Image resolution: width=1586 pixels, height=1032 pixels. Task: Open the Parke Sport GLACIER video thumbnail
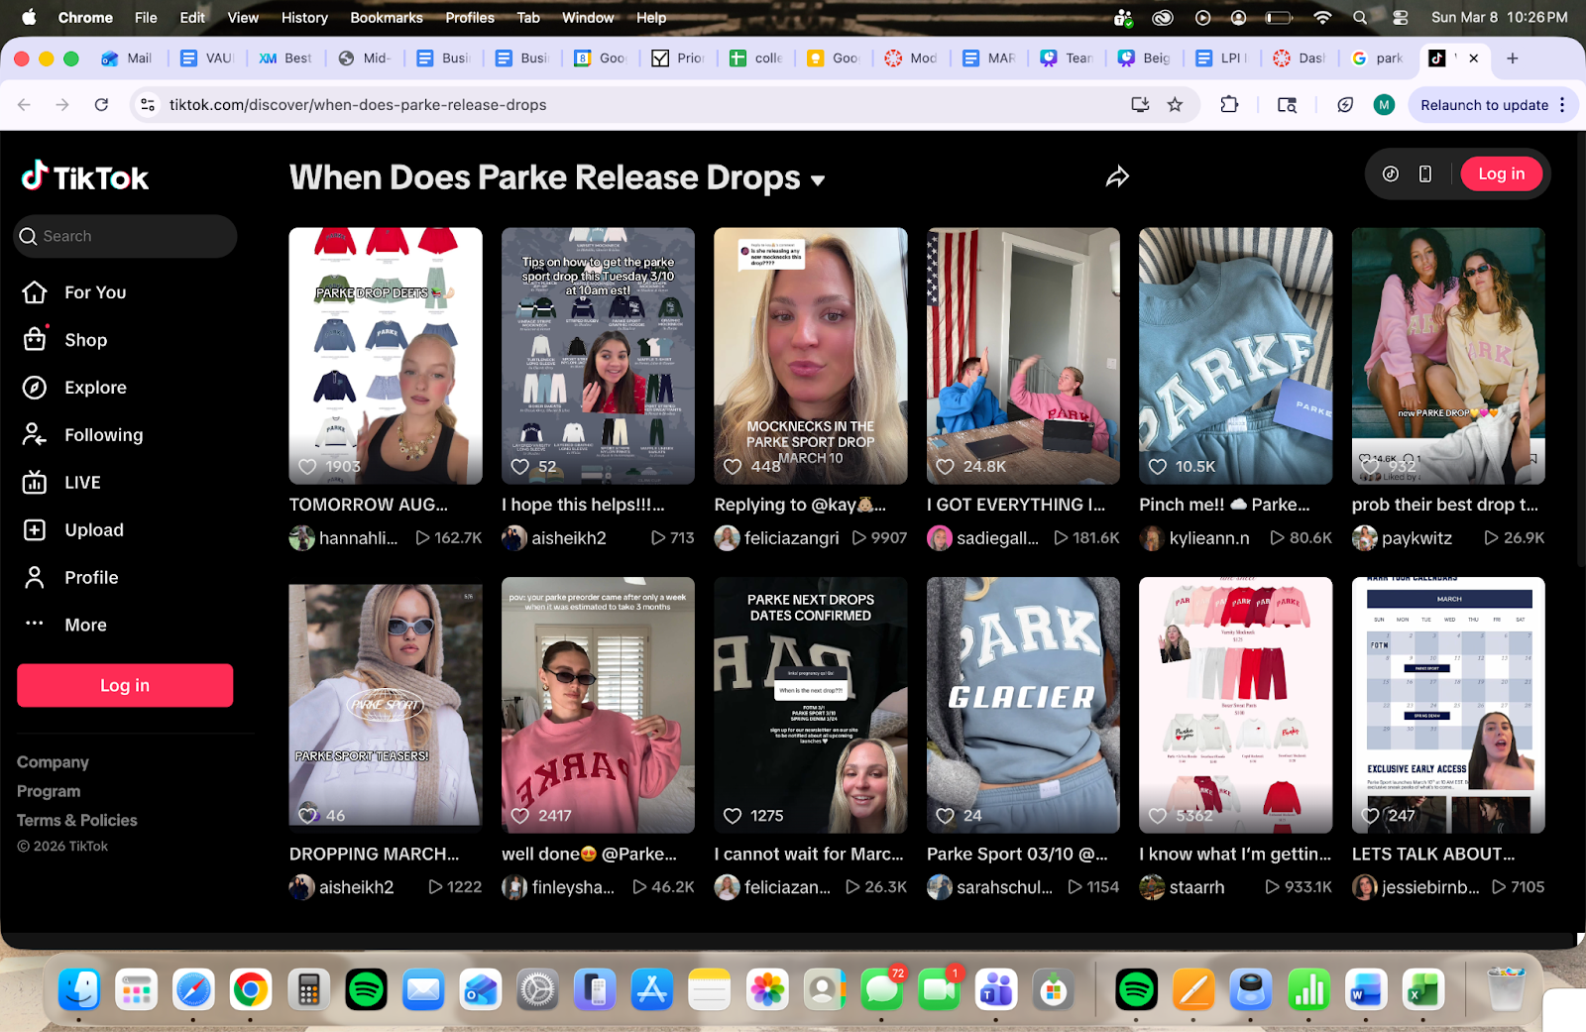click(x=1023, y=705)
